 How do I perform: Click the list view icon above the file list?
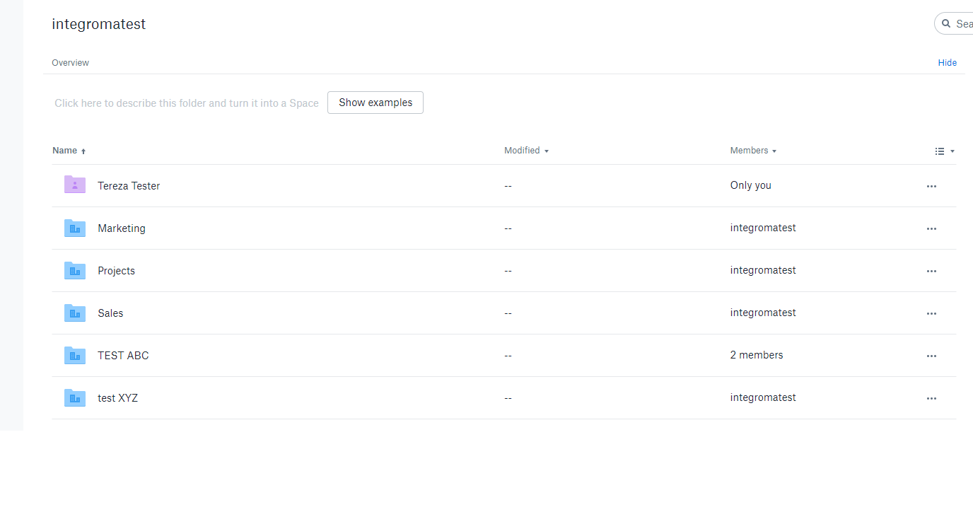click(940, 151)
